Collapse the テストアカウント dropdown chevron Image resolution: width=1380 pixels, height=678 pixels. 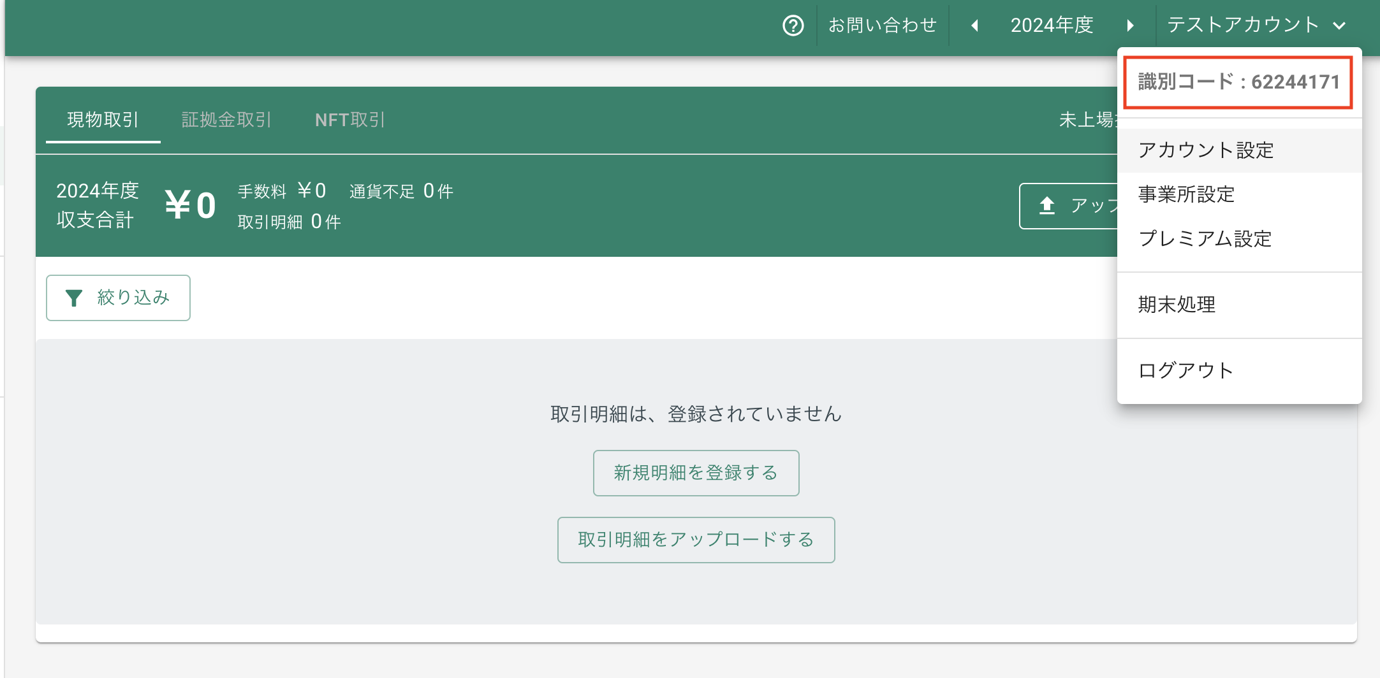tap(1339, 26)
